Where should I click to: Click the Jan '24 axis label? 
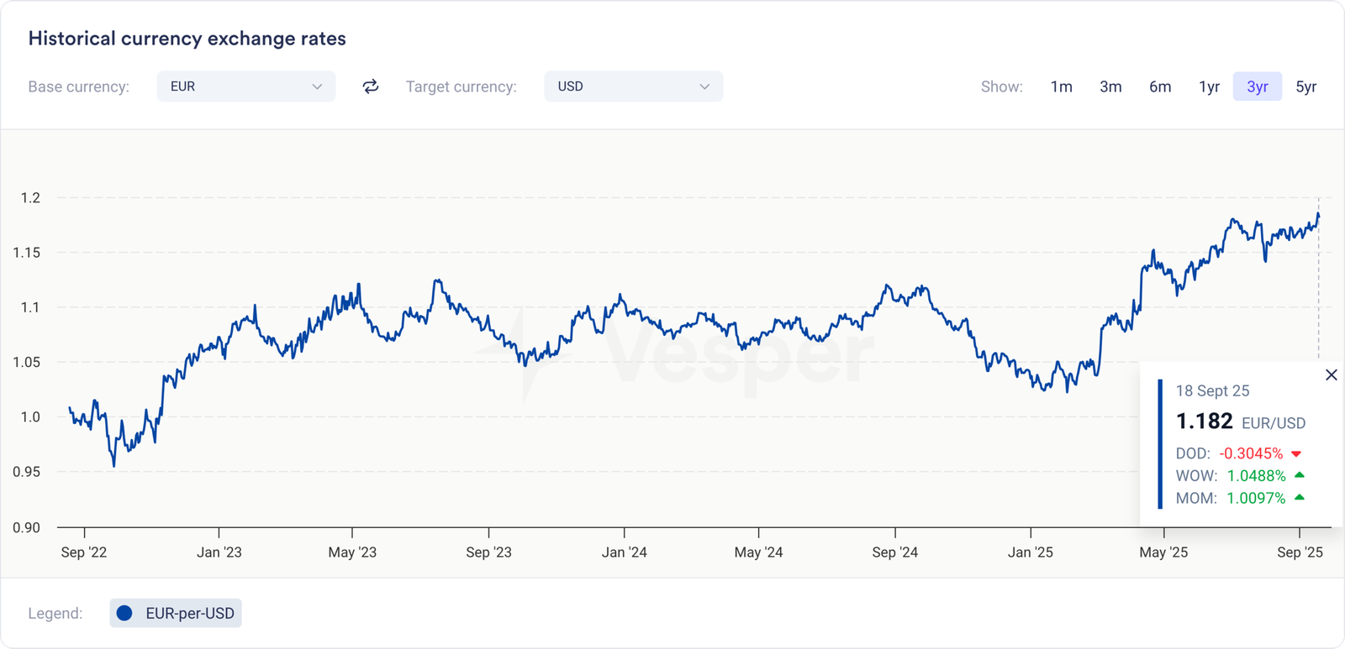(x=625, y=552)
